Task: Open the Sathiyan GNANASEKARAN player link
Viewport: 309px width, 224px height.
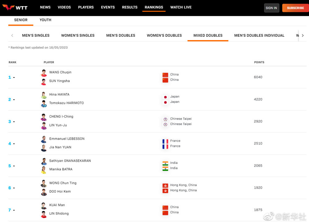Action: (x=70, y=161)
